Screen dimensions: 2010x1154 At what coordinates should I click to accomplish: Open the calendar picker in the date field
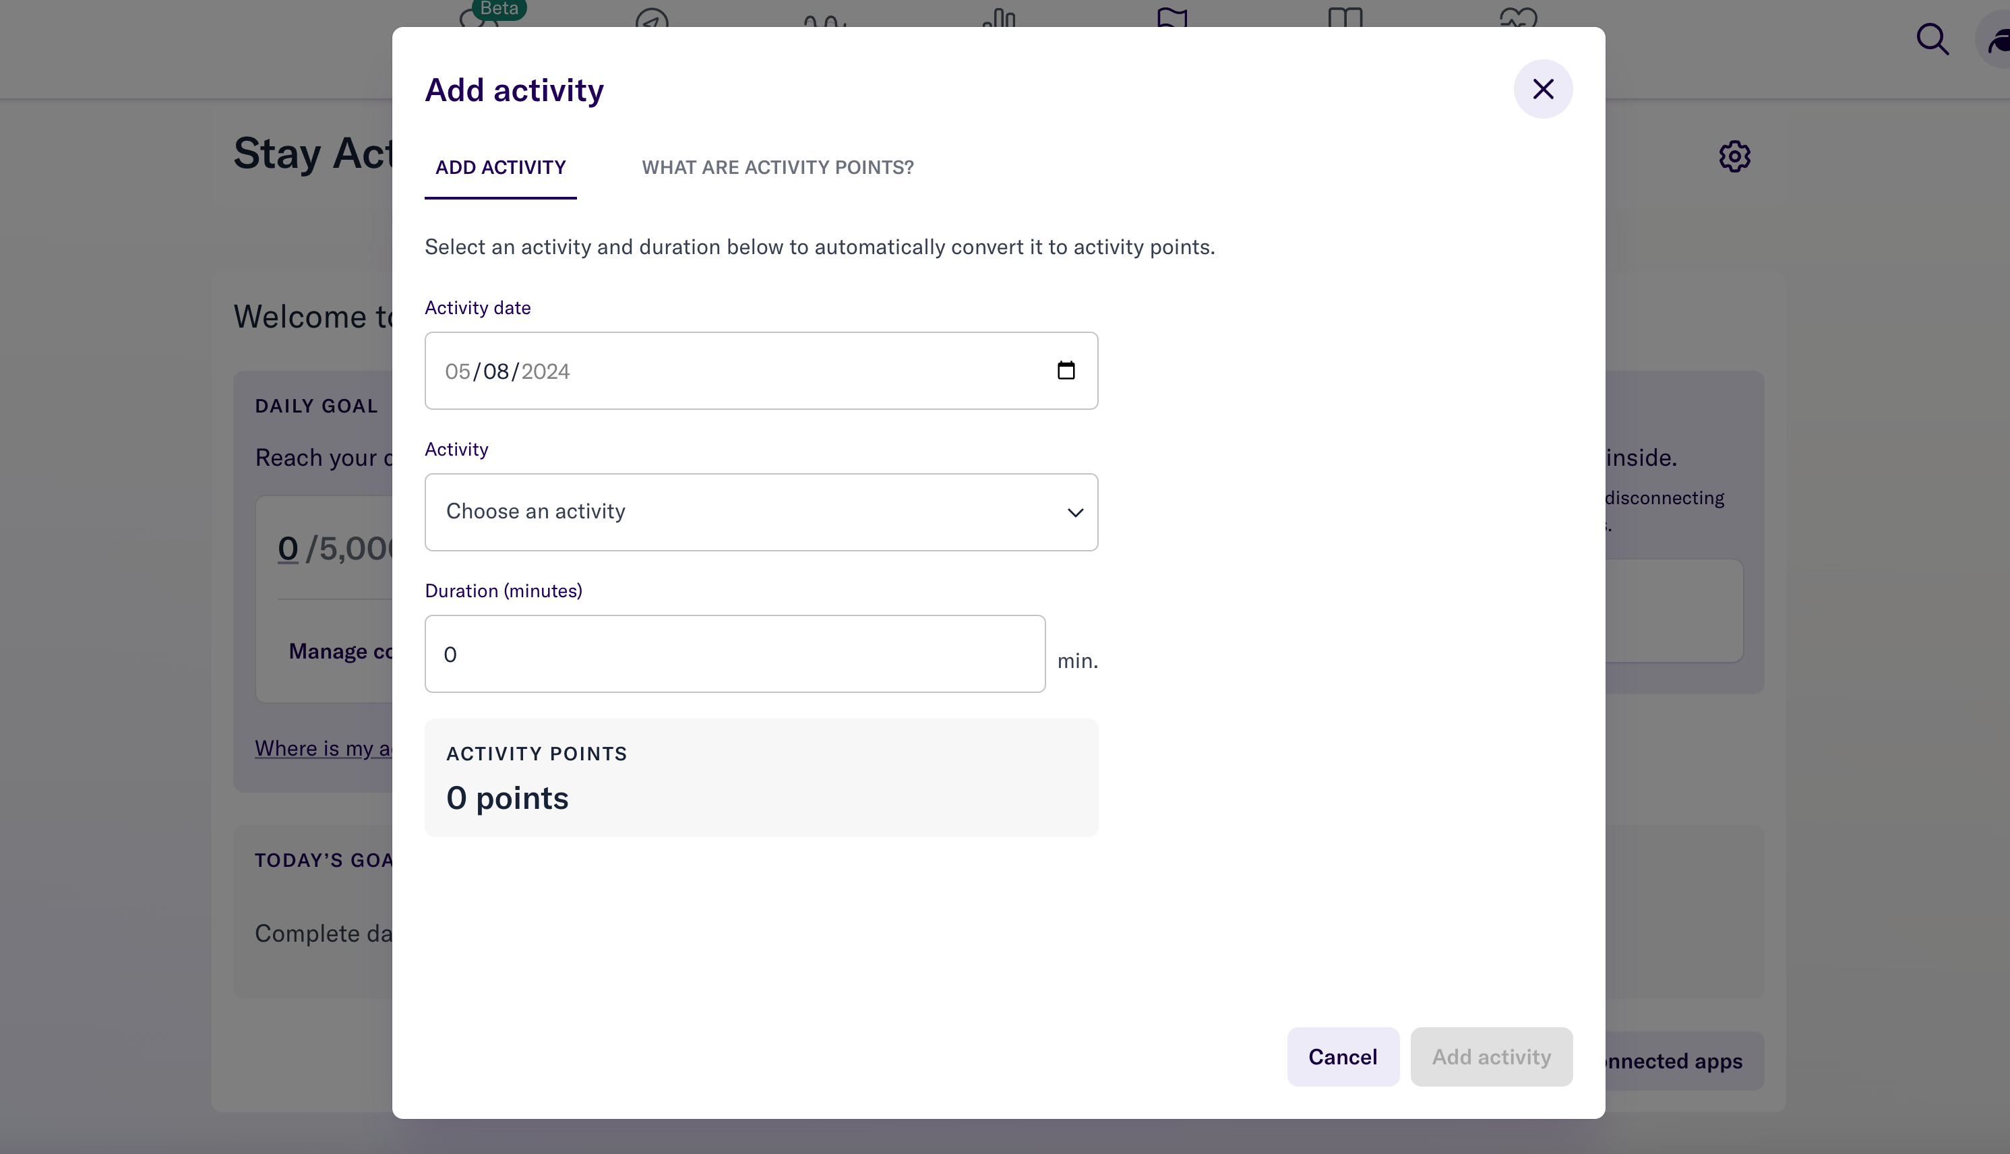(x=1065, y=370)
